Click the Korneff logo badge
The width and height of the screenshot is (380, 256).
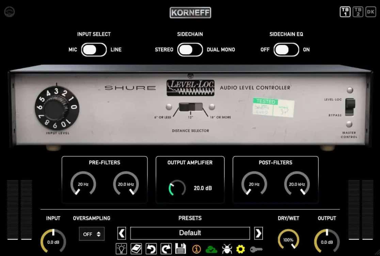click(x=190, y=13)
